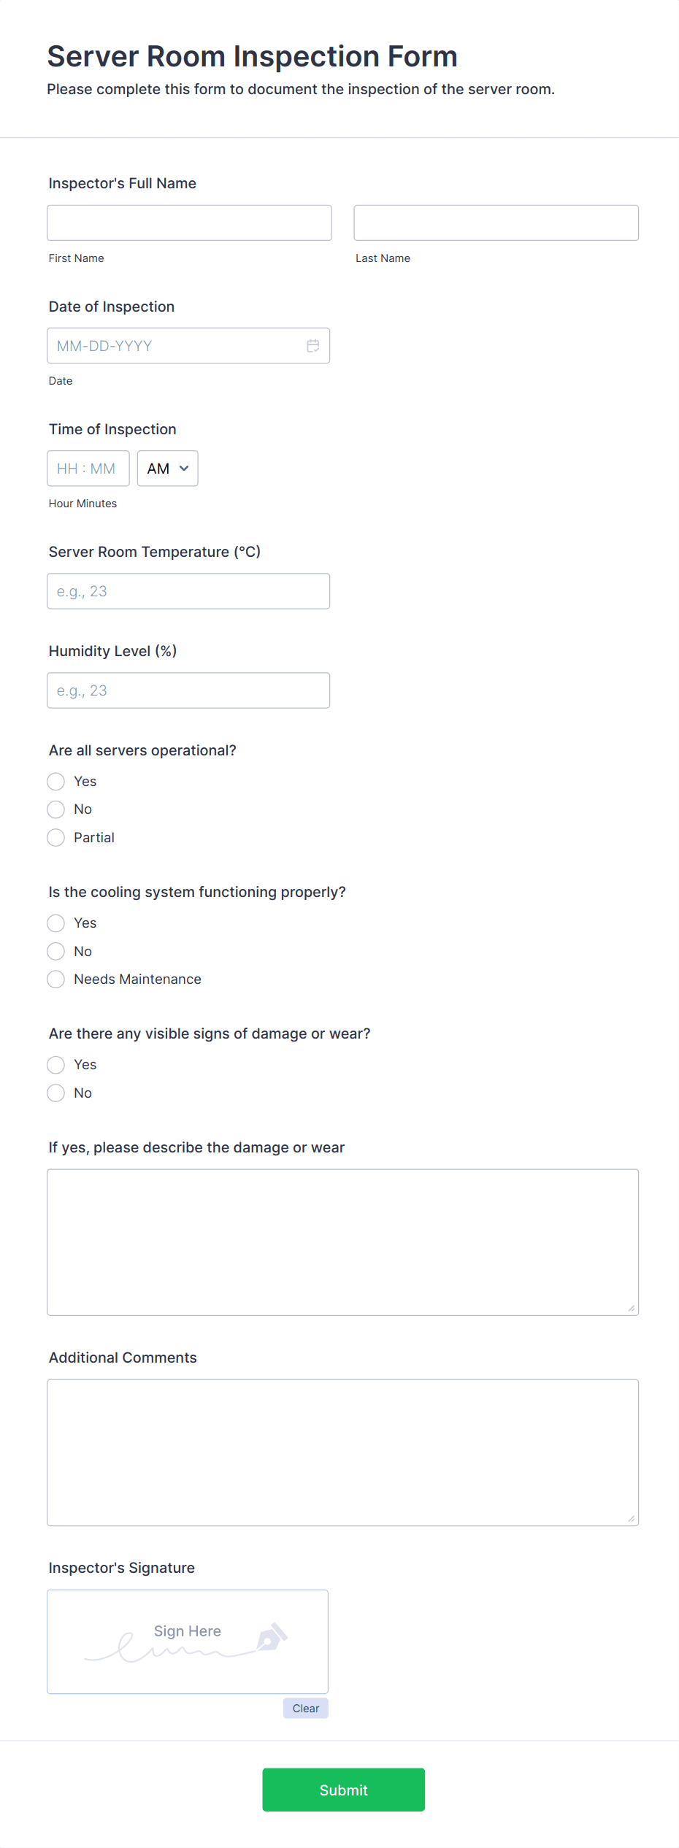Image resolution: width=679 pixels, height=1848 pixels.
Task: Click the Server Room Temperature field
Action: (x=188, y=591)
